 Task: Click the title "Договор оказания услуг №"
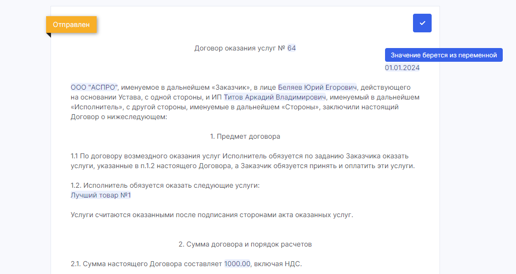(239, 48)
